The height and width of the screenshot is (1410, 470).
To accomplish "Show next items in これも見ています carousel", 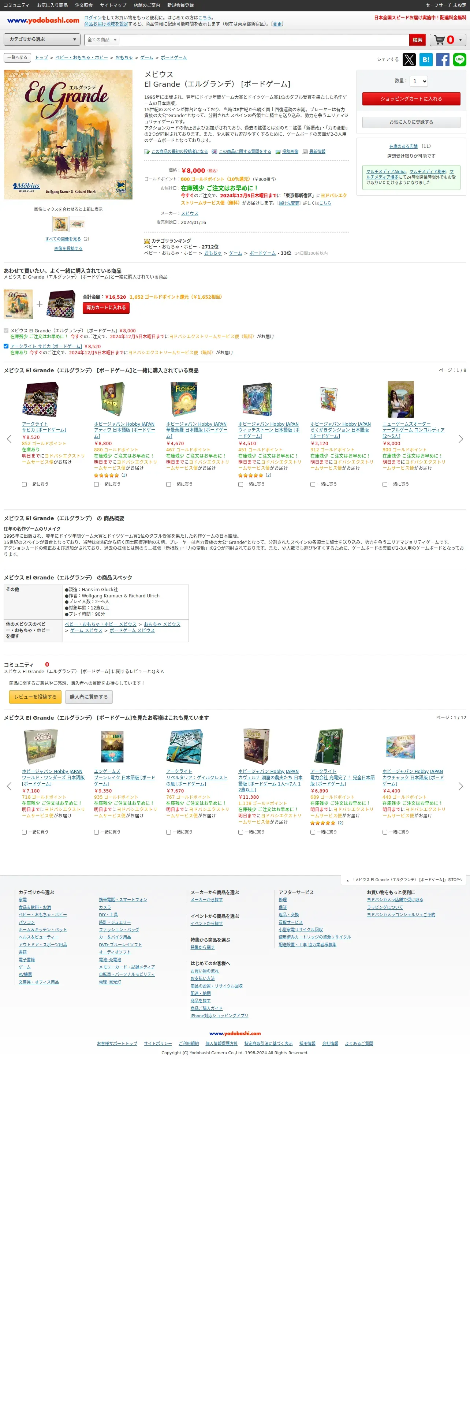I will coord(461,786).
